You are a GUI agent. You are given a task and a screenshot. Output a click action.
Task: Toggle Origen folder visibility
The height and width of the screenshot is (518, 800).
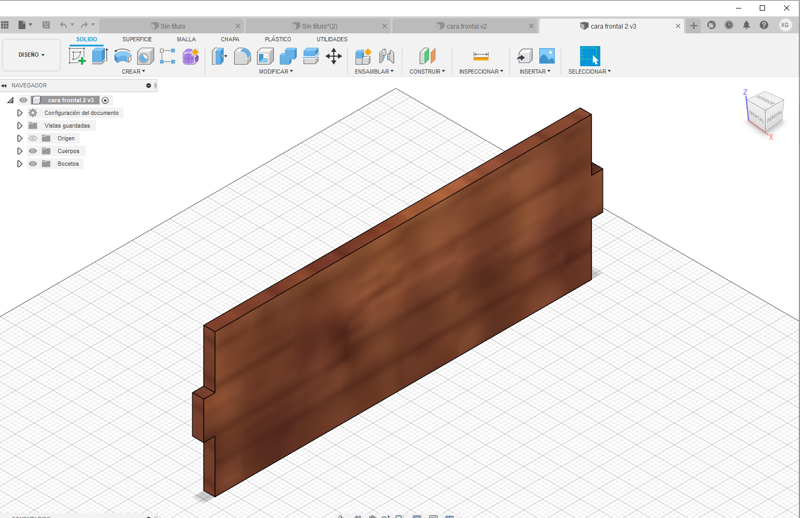click(33, 138)
